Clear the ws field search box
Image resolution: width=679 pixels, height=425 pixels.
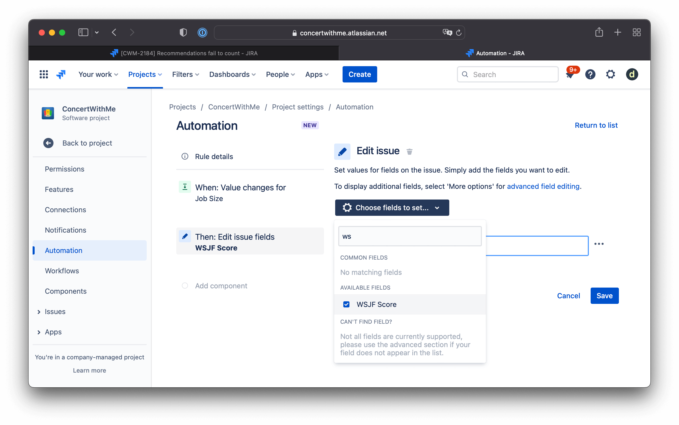point(410,236)
